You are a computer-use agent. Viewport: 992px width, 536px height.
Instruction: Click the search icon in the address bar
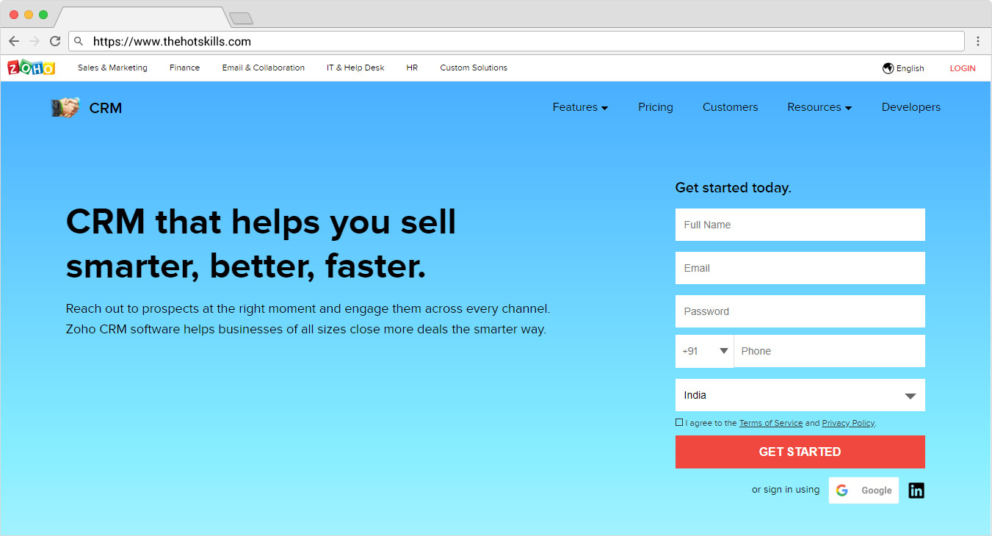point(79,41)
